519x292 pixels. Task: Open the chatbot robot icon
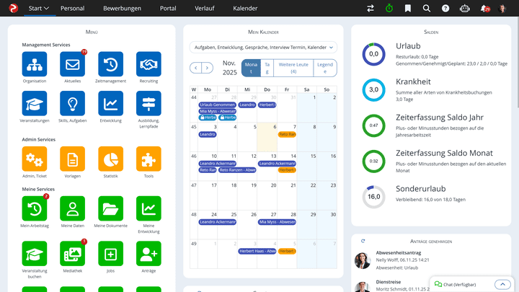[x=464, y=9]
